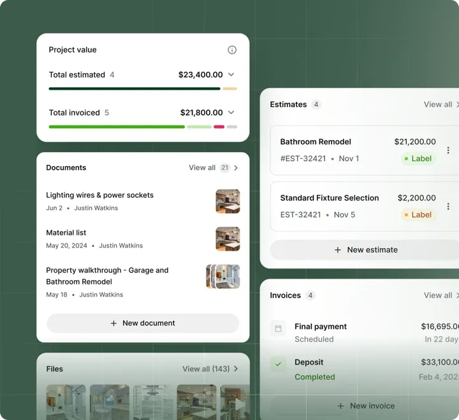Click the Total invoiced green progress bar
The width and height of the screenshot is (459, 420).
tap(117, 127)
